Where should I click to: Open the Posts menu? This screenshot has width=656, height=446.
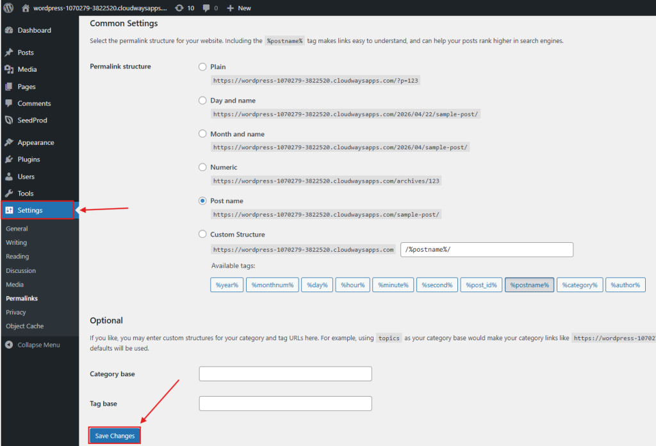pos(26,53)
